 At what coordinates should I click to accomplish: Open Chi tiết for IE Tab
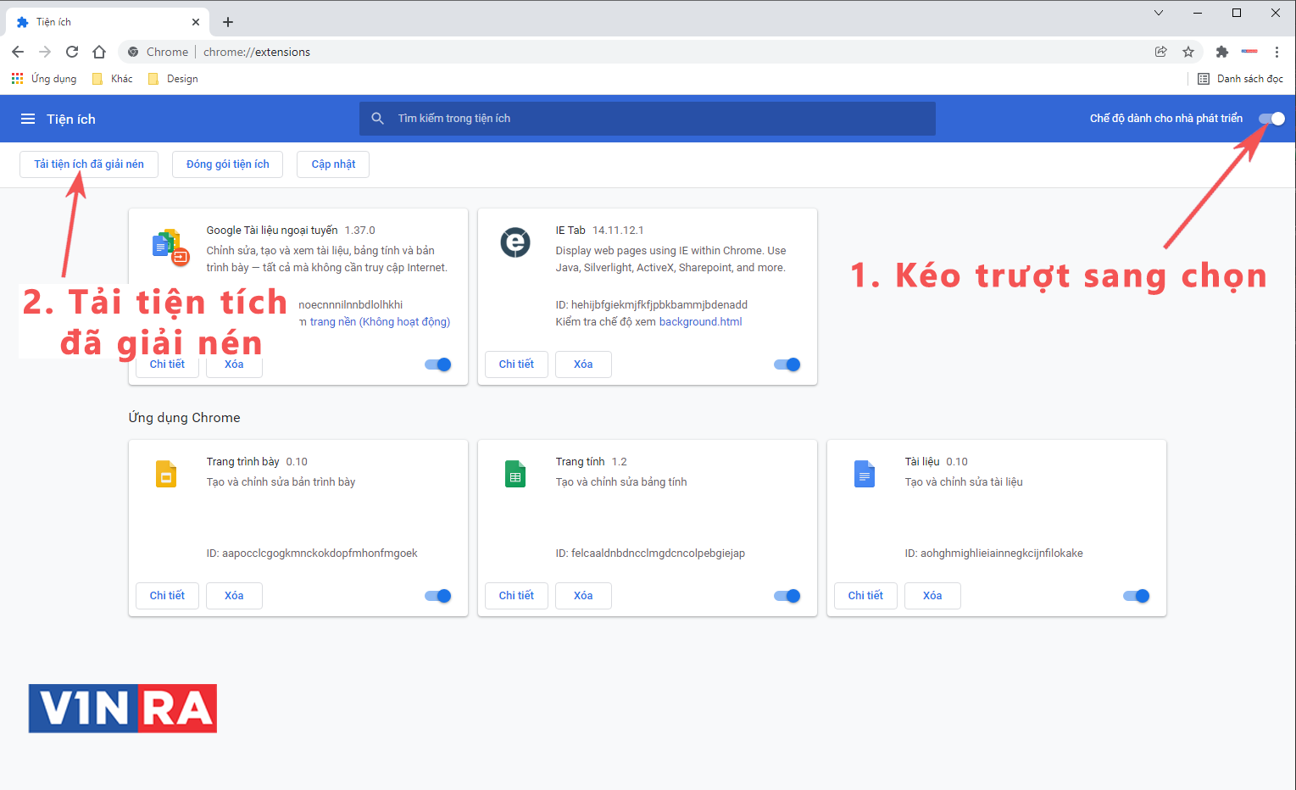516,364
